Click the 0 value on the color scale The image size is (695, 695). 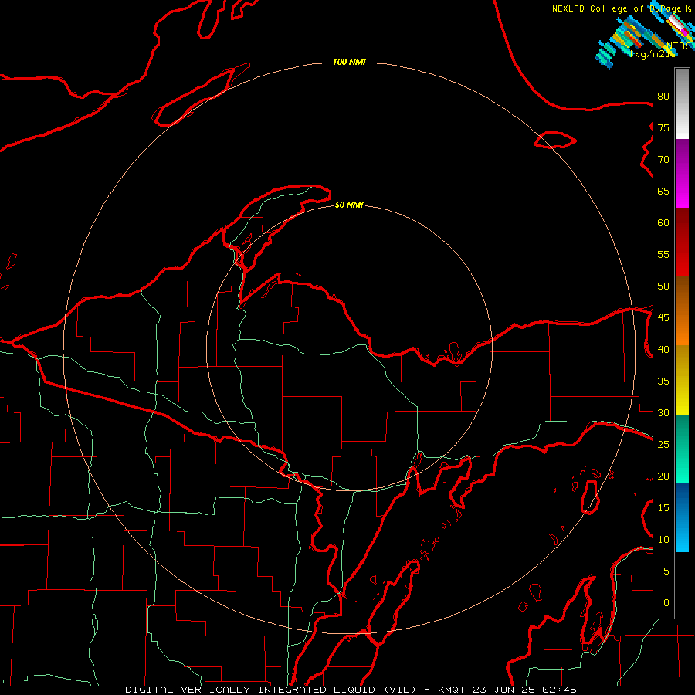coord(666,603)
